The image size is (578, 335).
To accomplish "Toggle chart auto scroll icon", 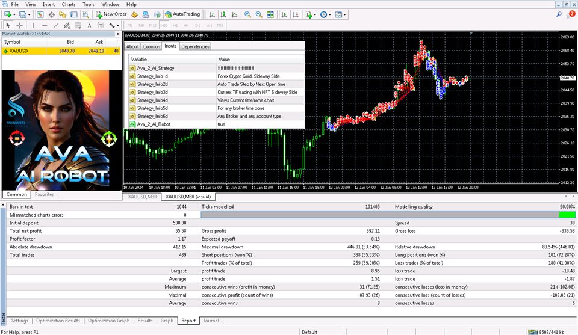I will (284, 14).
